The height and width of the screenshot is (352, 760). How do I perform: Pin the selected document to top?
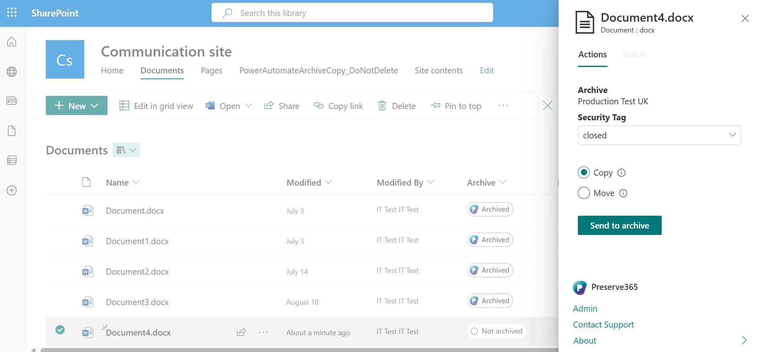click(x=456, y=106)
